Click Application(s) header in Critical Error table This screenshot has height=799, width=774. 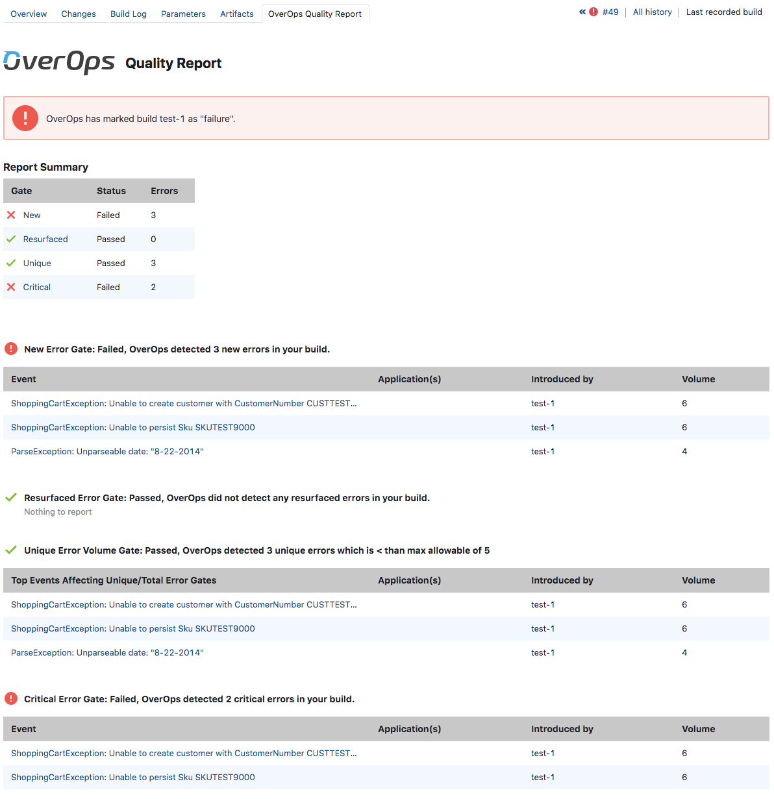(410, 729)
